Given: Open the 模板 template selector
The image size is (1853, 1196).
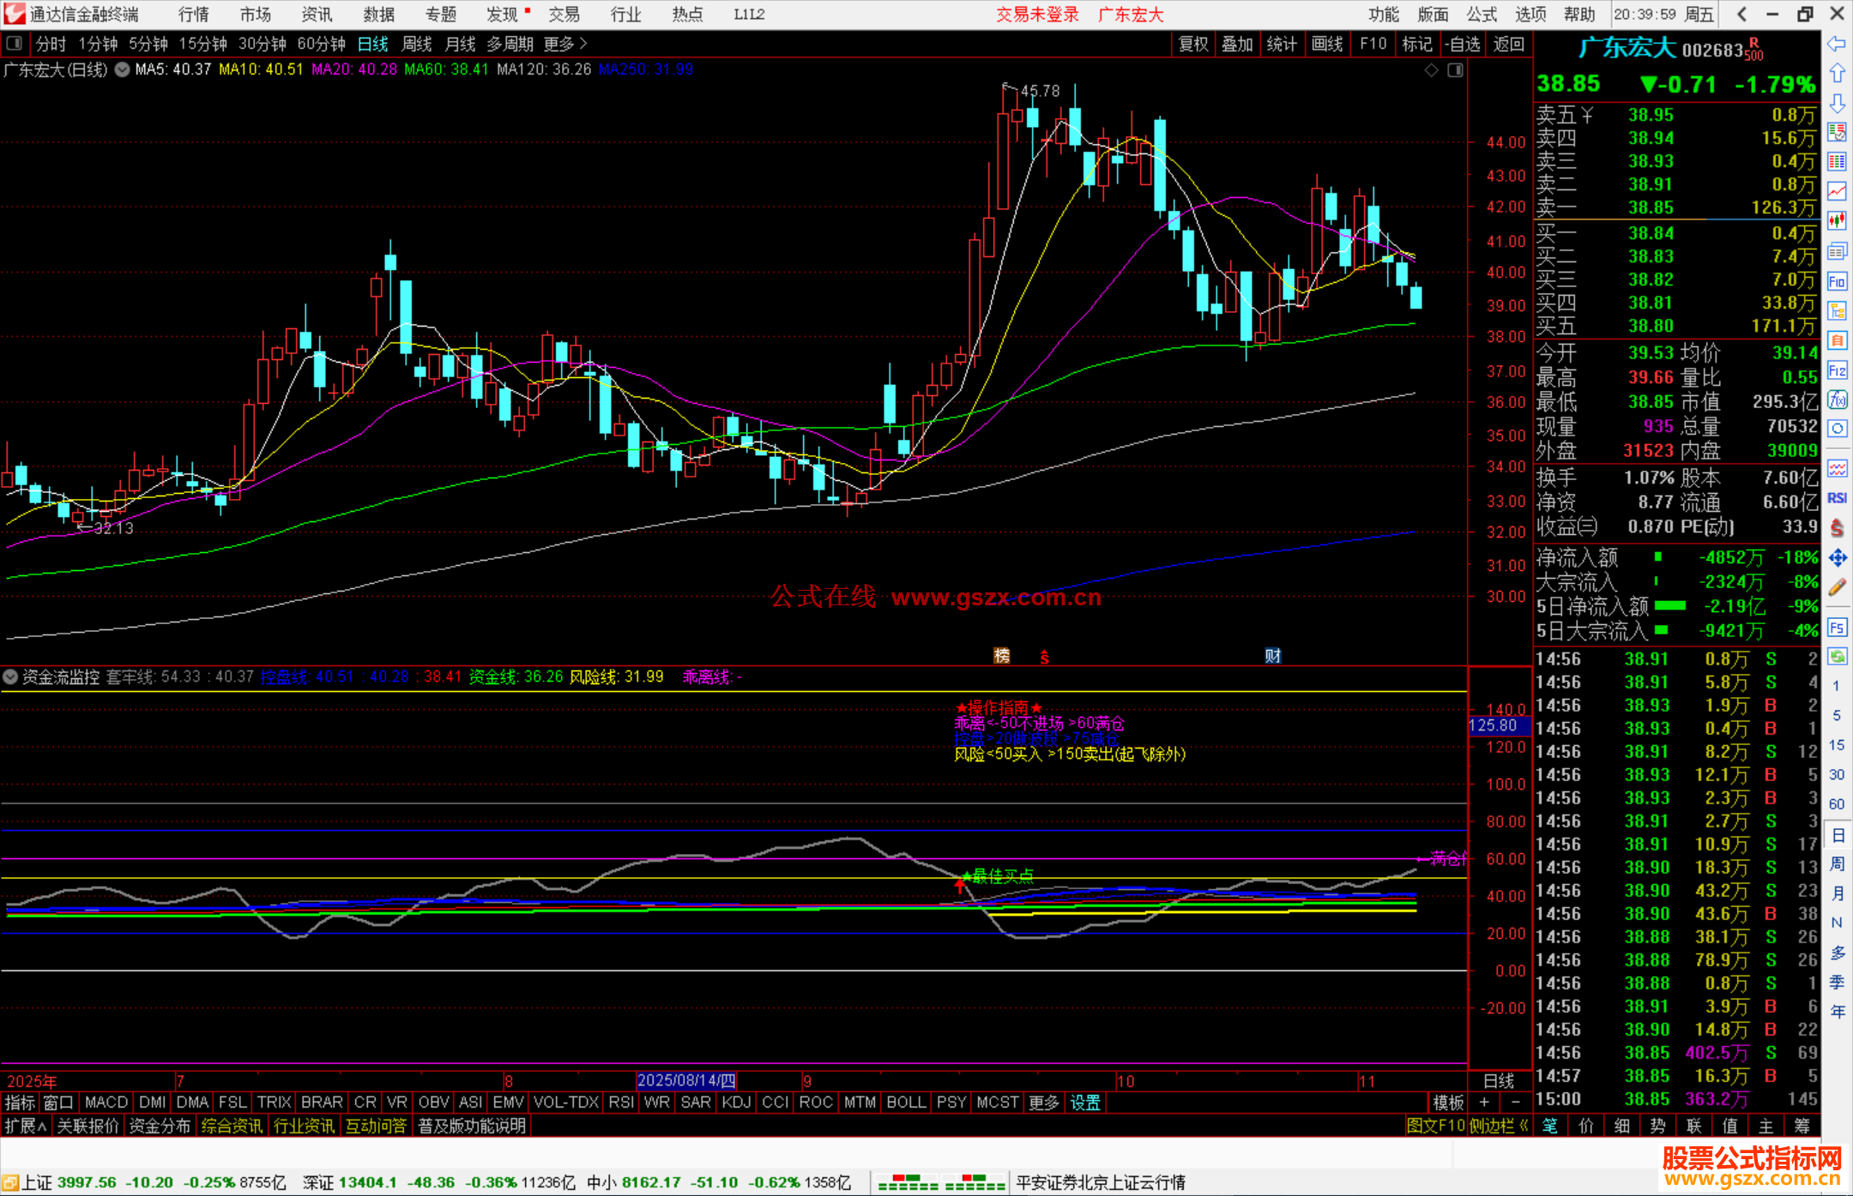Looking at the screenshot, I should (1448, 1103).
